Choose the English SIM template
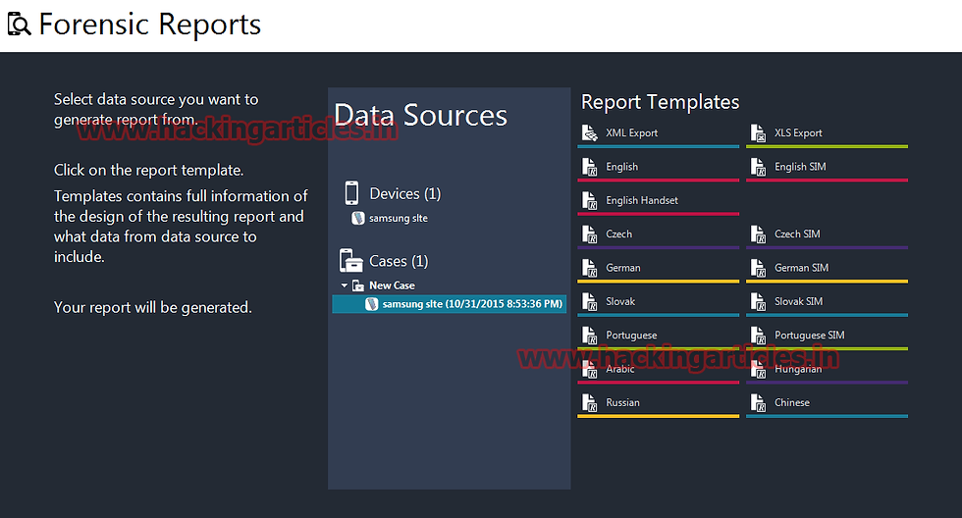962x518 pixels. [827, 169]
